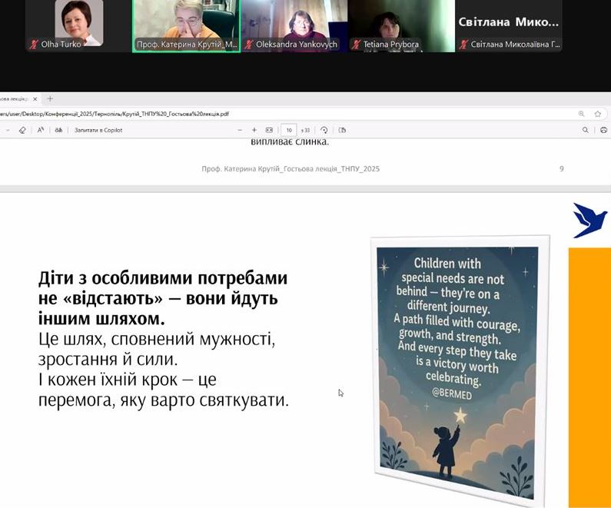611x508 pixels.
Task: Click the zoom magnifier in the address bar
Action: pos(581,114)
